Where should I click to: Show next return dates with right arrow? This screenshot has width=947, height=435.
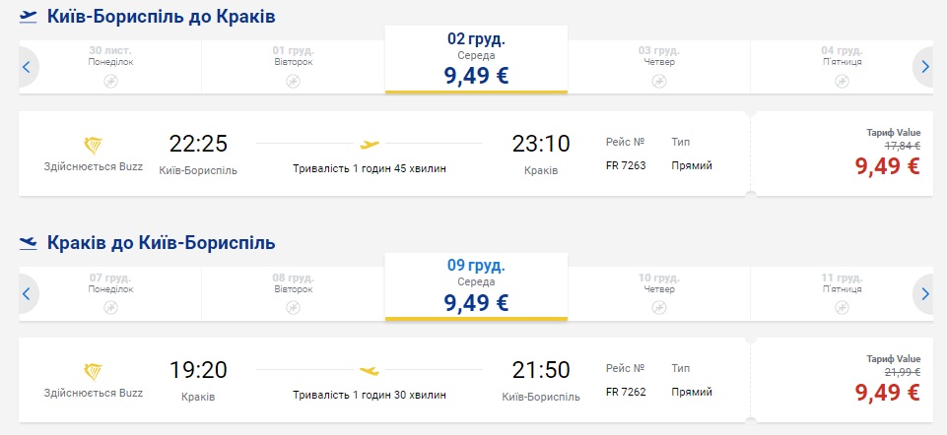924,292
